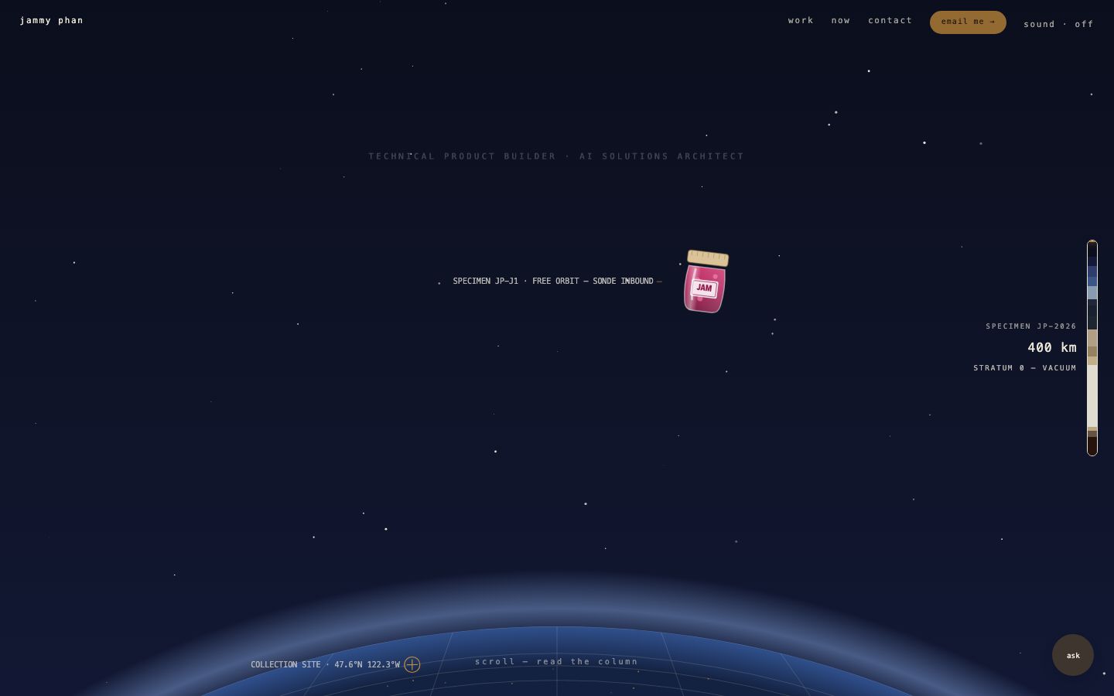
Task: Click the '400 km' altitude readout
Action: pyautogui.click(x=1052, y=347)
